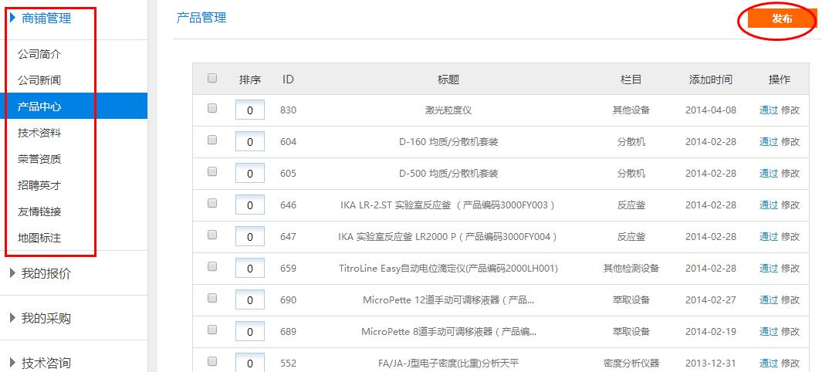Click the 排序 column header
The height and width of the screenshot is (372, 822).
coord(250,79)
